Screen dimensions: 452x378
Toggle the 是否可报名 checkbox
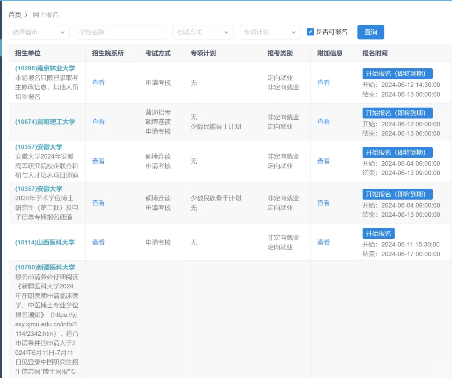click(x=310, y=32)
